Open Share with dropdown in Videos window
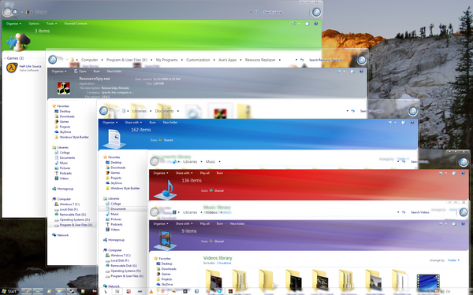This screenshot has width=473, height=295. 184,223
